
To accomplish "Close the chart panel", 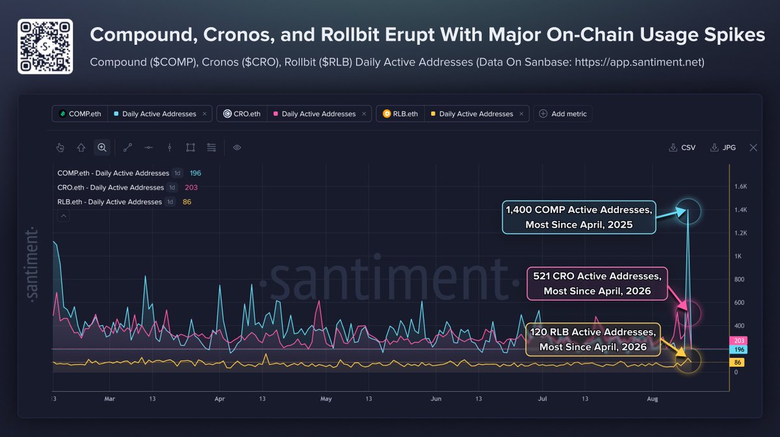I will [753, 147].
